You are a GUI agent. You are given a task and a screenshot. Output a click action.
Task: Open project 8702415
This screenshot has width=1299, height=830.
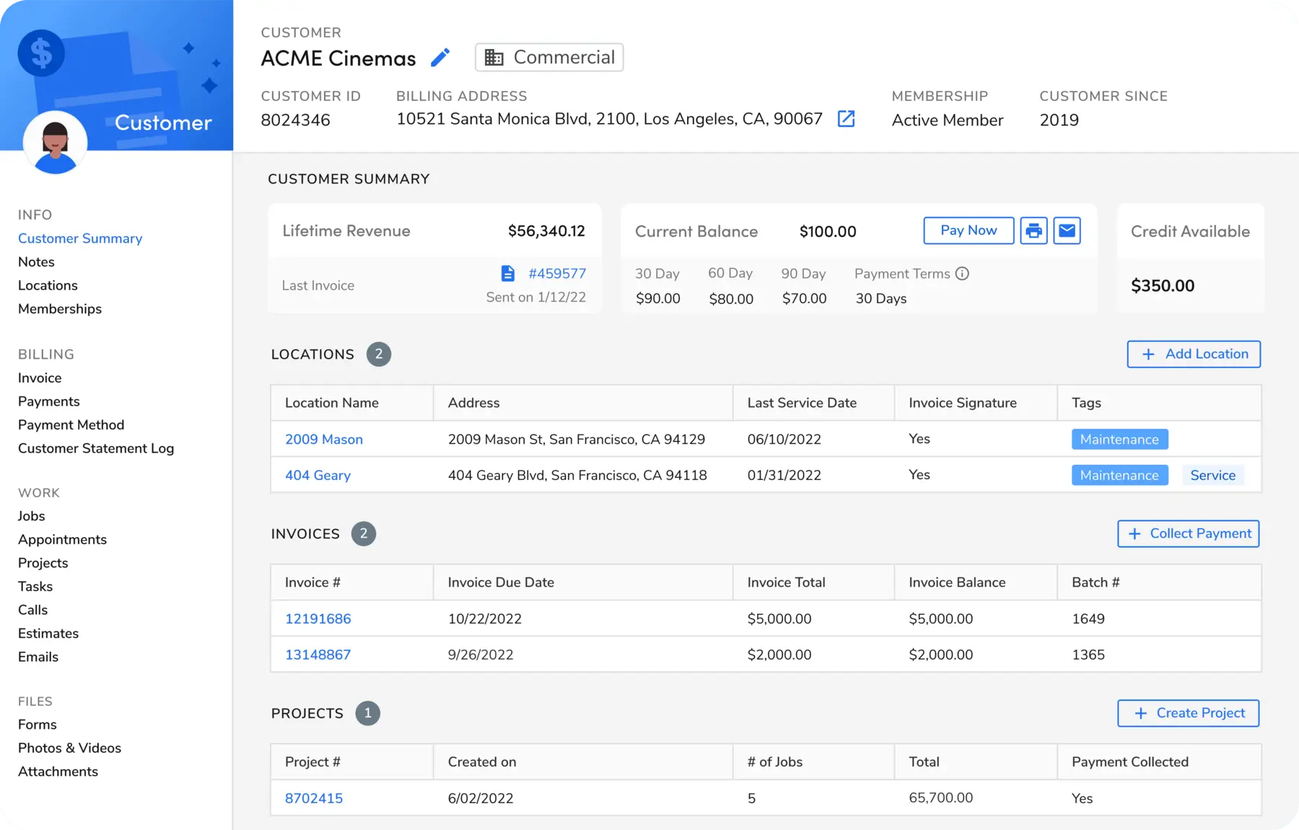tap(314, 799)
